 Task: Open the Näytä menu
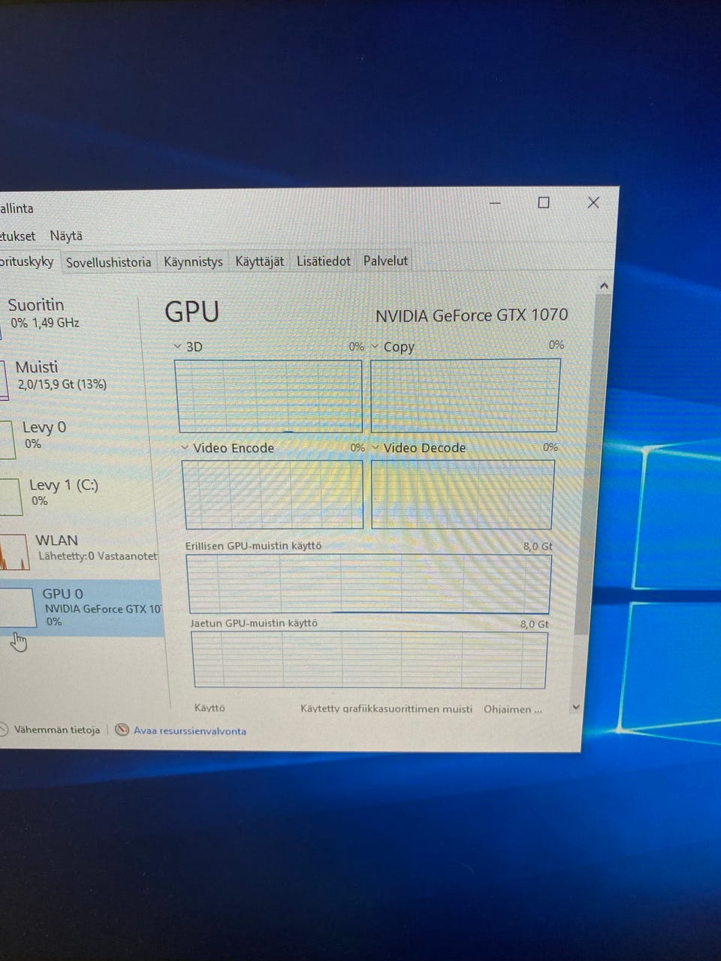point(66,236)
